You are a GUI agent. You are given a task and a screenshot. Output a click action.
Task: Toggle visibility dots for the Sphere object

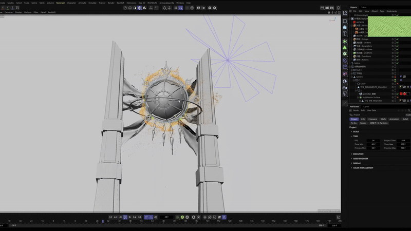point(395,77)
